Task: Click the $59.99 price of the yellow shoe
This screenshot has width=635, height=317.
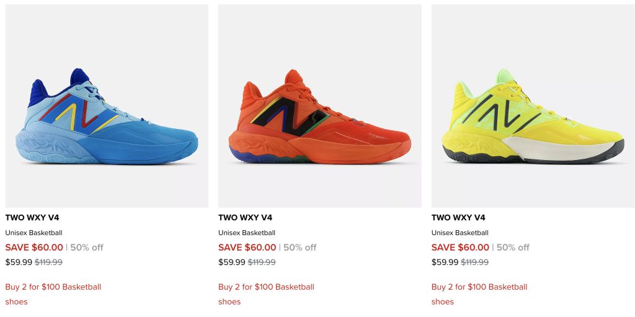Action: tap(445, 262)
